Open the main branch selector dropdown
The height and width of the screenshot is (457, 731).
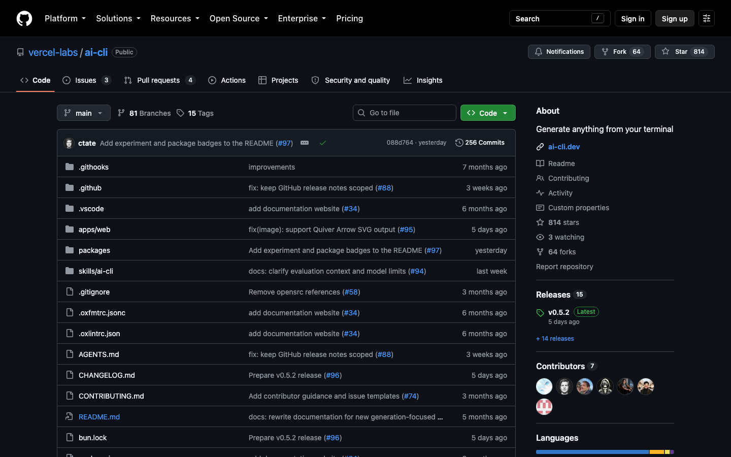pyautogui.click(x=84, y=113)
